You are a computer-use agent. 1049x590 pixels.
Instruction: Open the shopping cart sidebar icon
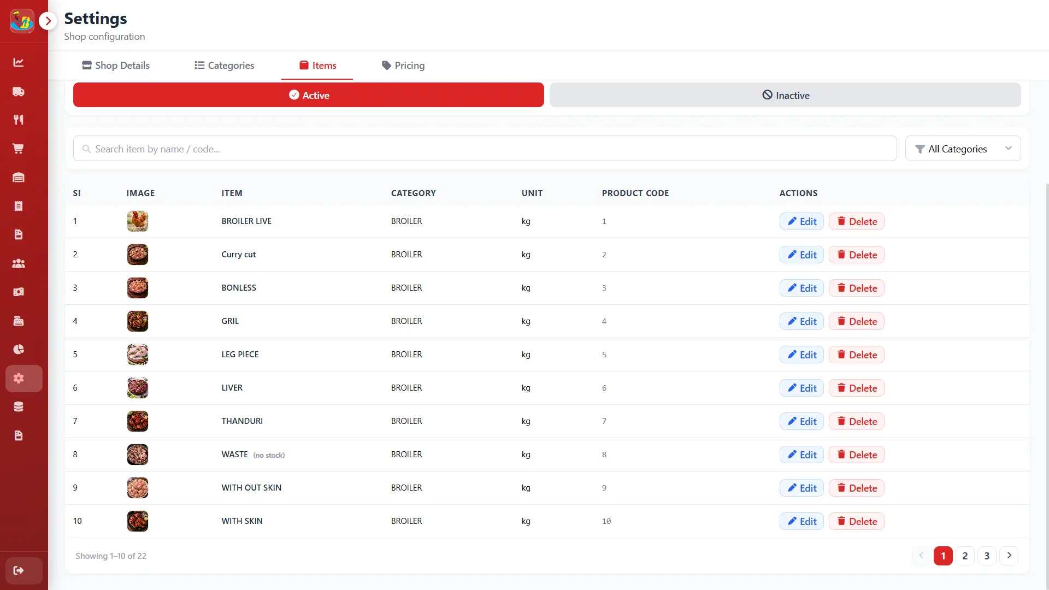pyautogui.click(x=19, y=149)
